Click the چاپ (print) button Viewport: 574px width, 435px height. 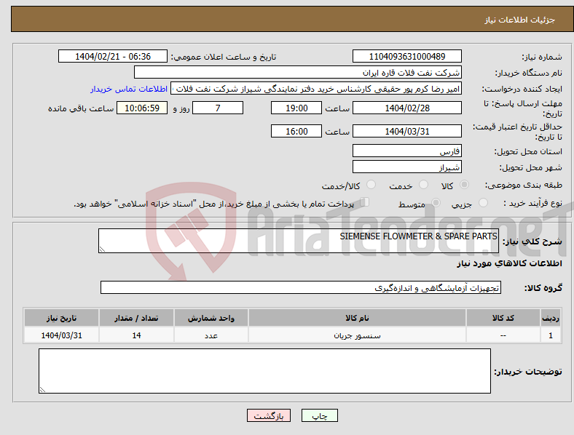coord(319,415)
